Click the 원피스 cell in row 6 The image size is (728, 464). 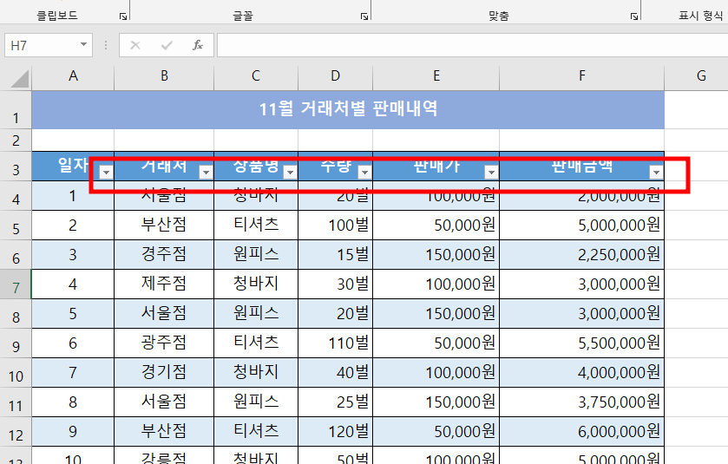[256, 254]
